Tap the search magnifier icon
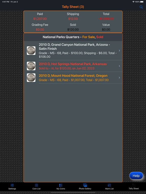This screenshot has height=194, width=146. pos(141,7)
